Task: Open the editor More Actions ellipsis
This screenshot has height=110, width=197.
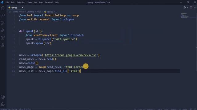Action: (x=195, y=7)
